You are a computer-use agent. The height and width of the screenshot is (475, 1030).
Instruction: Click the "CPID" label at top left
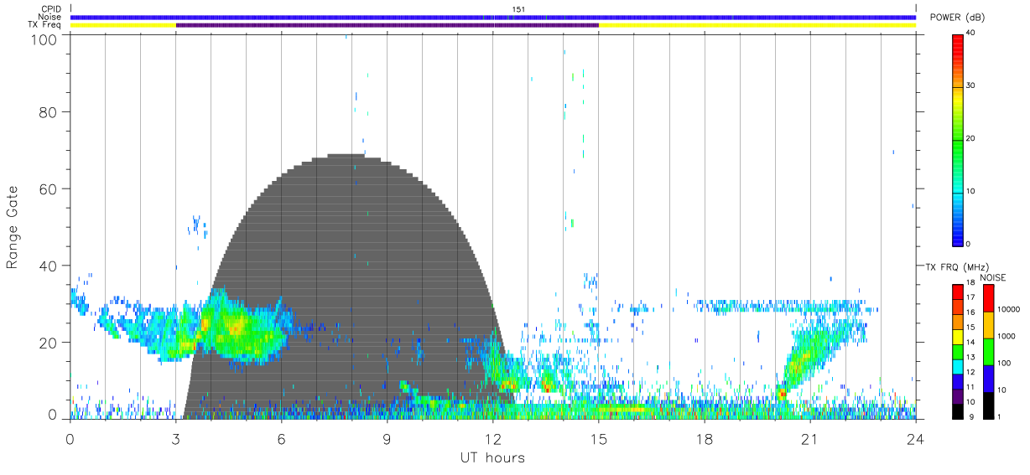[x=52, y=9]
